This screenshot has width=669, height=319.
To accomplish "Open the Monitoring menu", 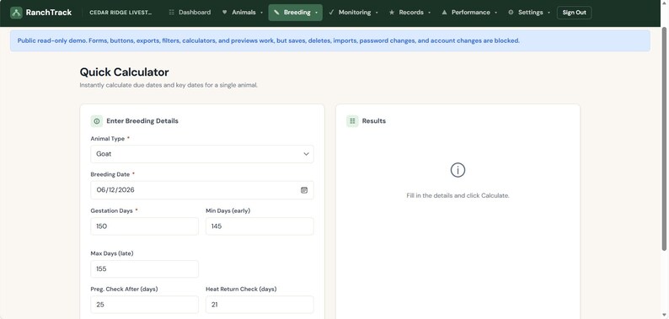I will pos(353,13).
